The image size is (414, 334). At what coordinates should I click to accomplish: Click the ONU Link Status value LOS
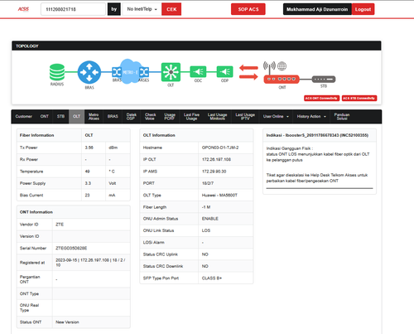(206, 230)
